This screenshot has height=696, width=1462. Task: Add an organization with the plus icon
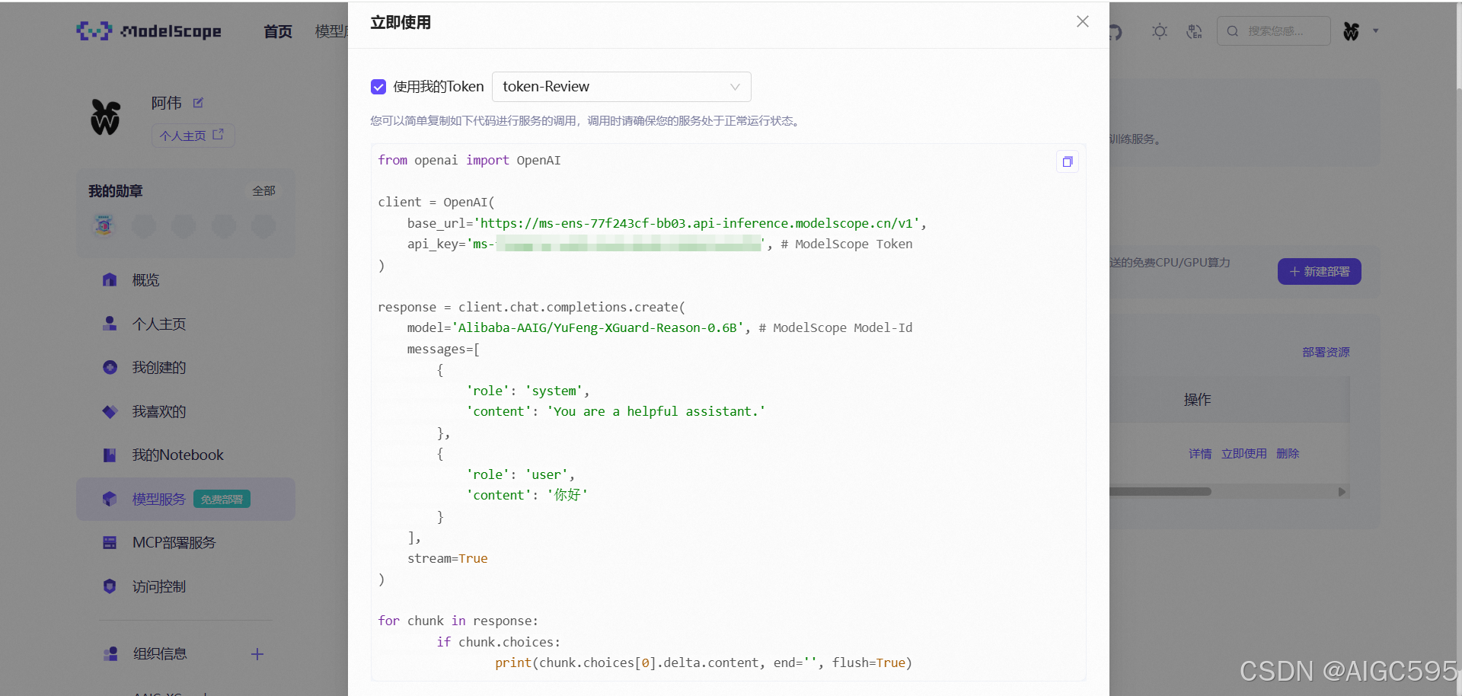257,654
